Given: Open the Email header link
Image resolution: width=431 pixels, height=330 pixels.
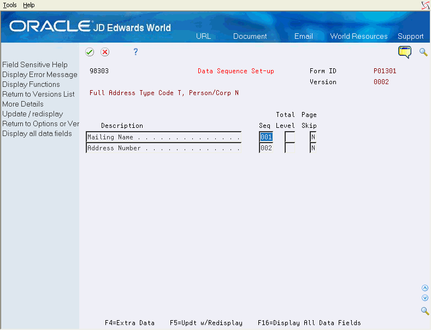Looking at the screenshot, I should 304,36.
